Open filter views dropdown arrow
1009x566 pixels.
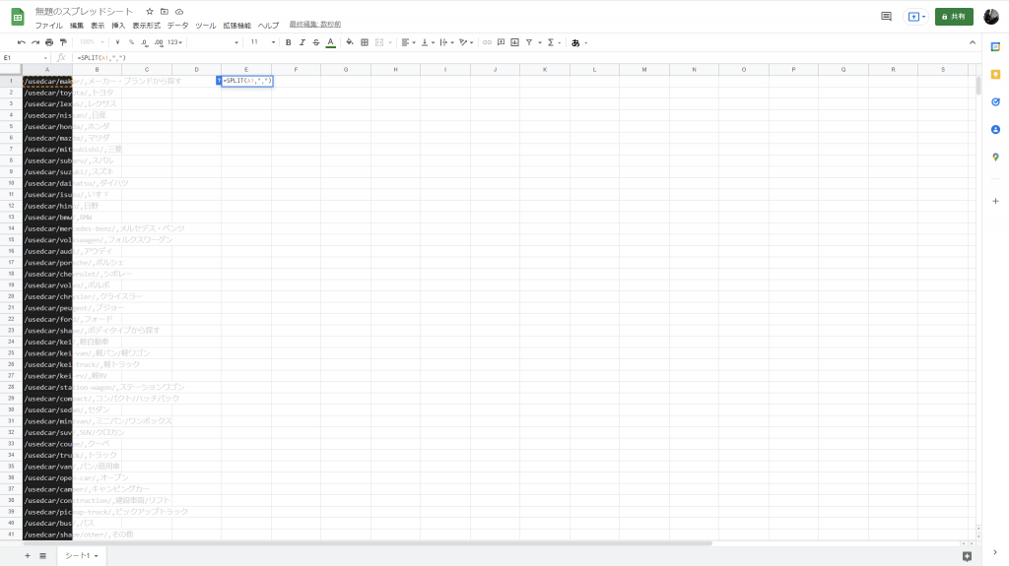tap(540, 42)
